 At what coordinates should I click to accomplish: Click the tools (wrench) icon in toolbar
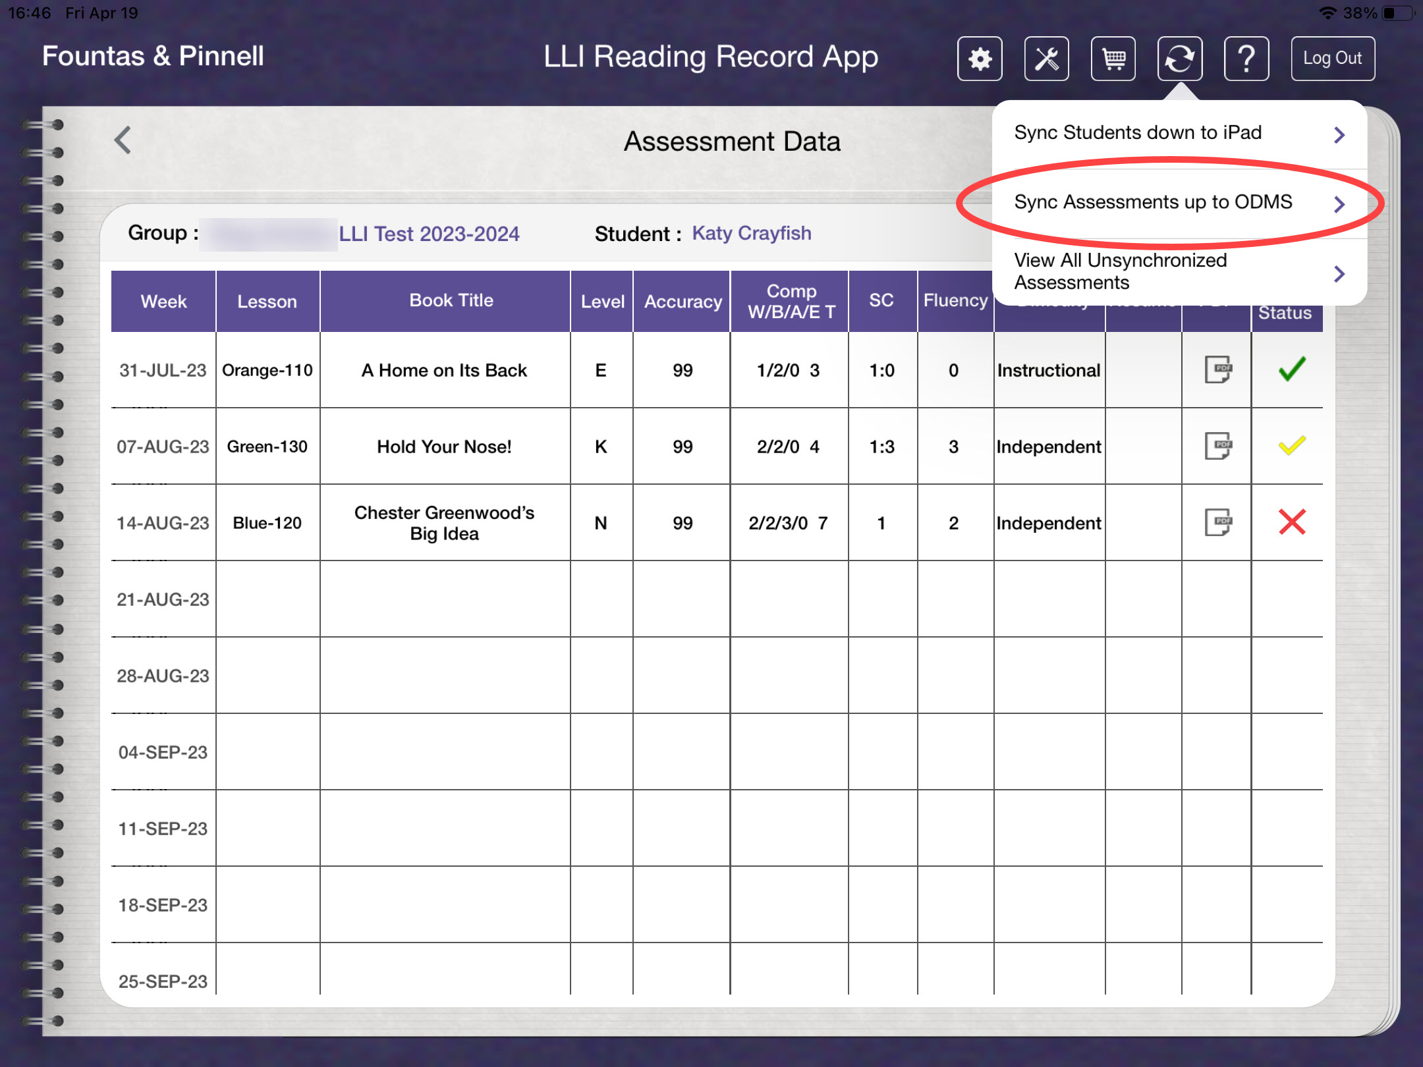click(1047, 59)
